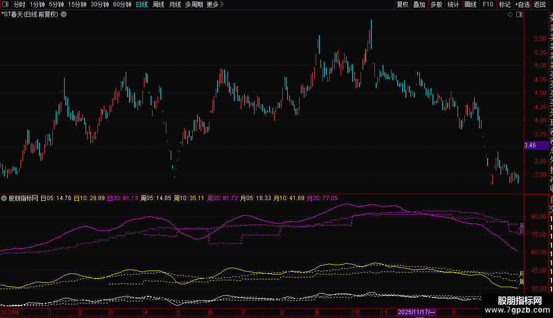The image size is (553, 318).
Task: Open the 画线 drawing tools
Action: tap(470, 4)
